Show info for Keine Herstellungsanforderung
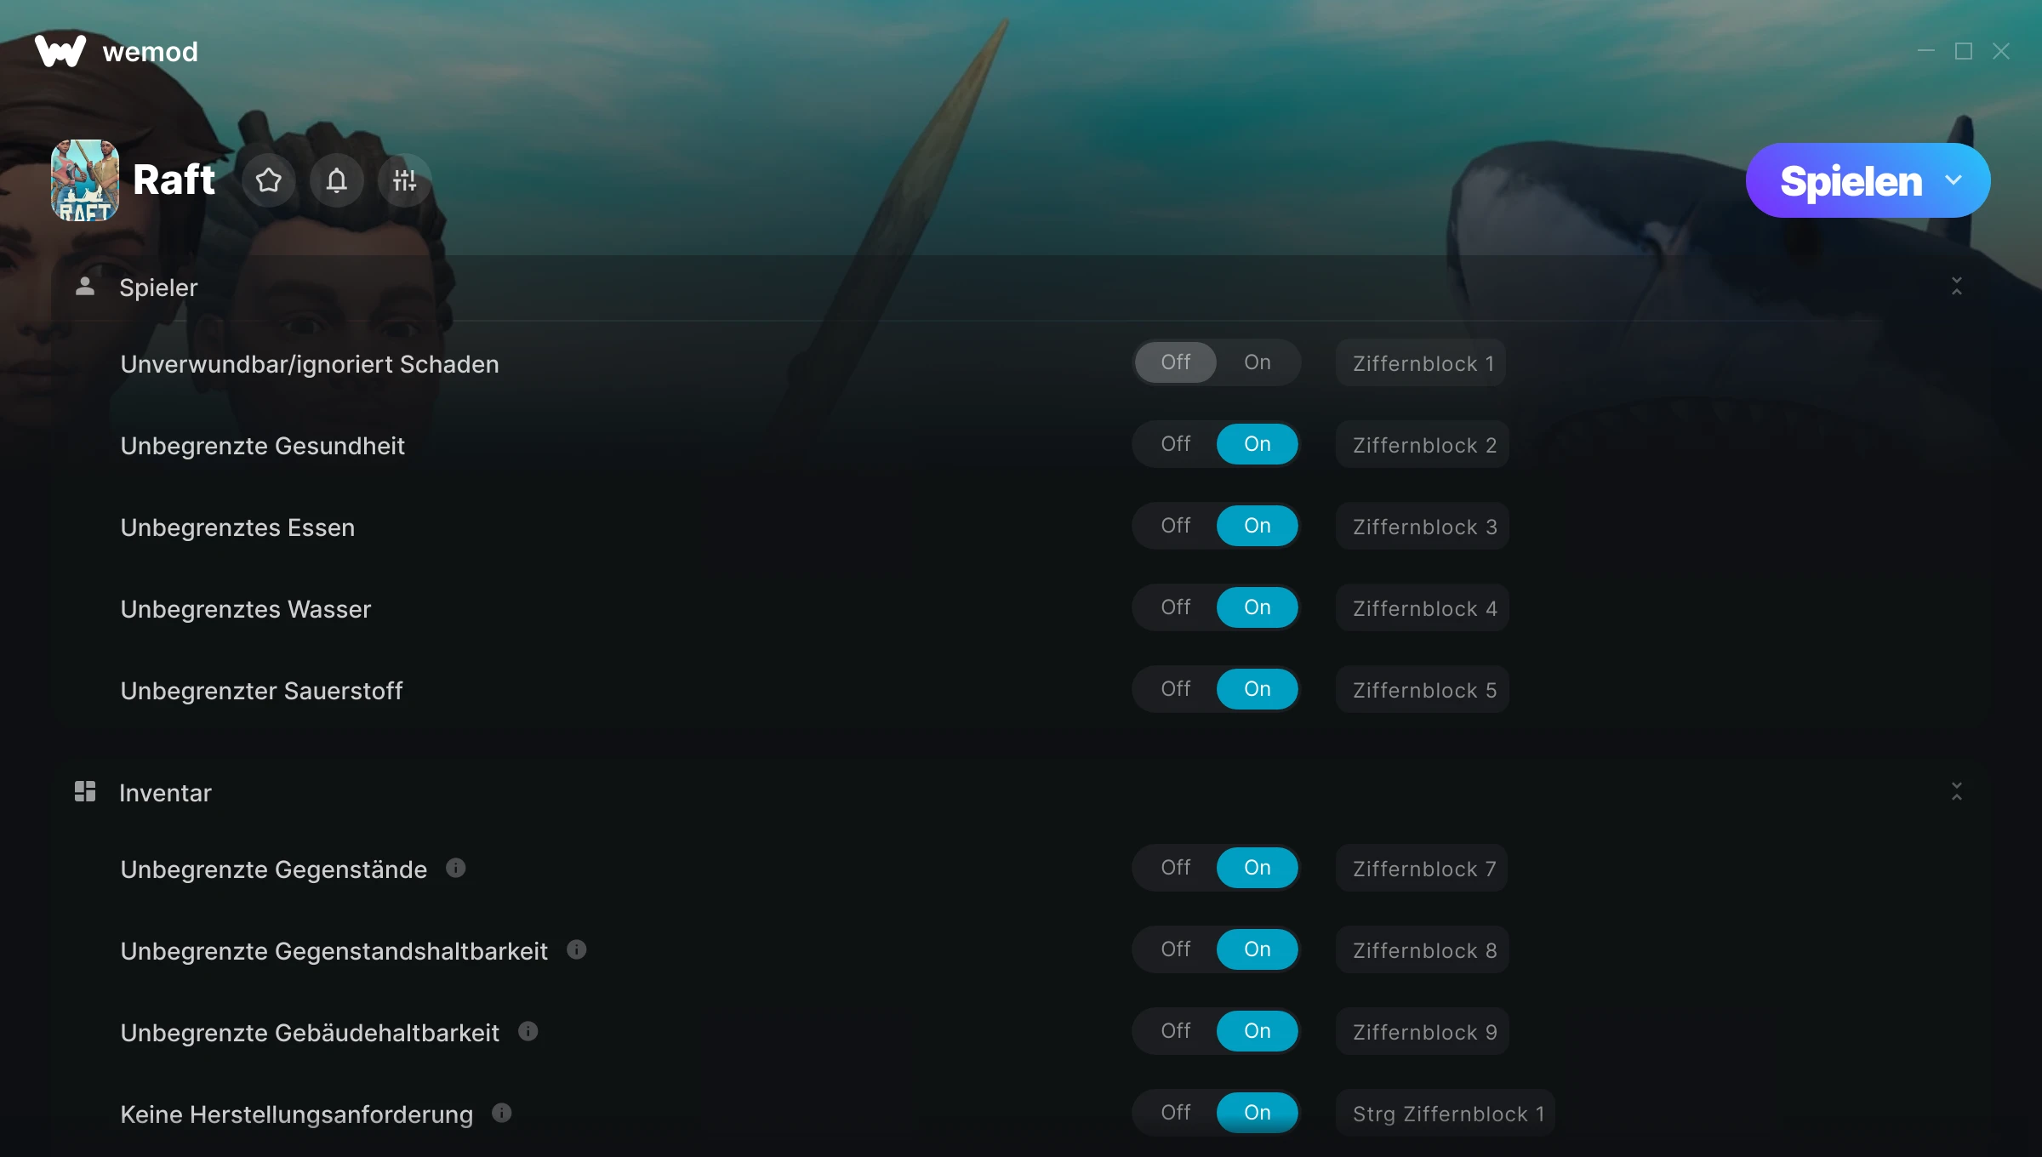Image resolution: width=2042 pixels, height=1157 pixels. (502, 1113)
